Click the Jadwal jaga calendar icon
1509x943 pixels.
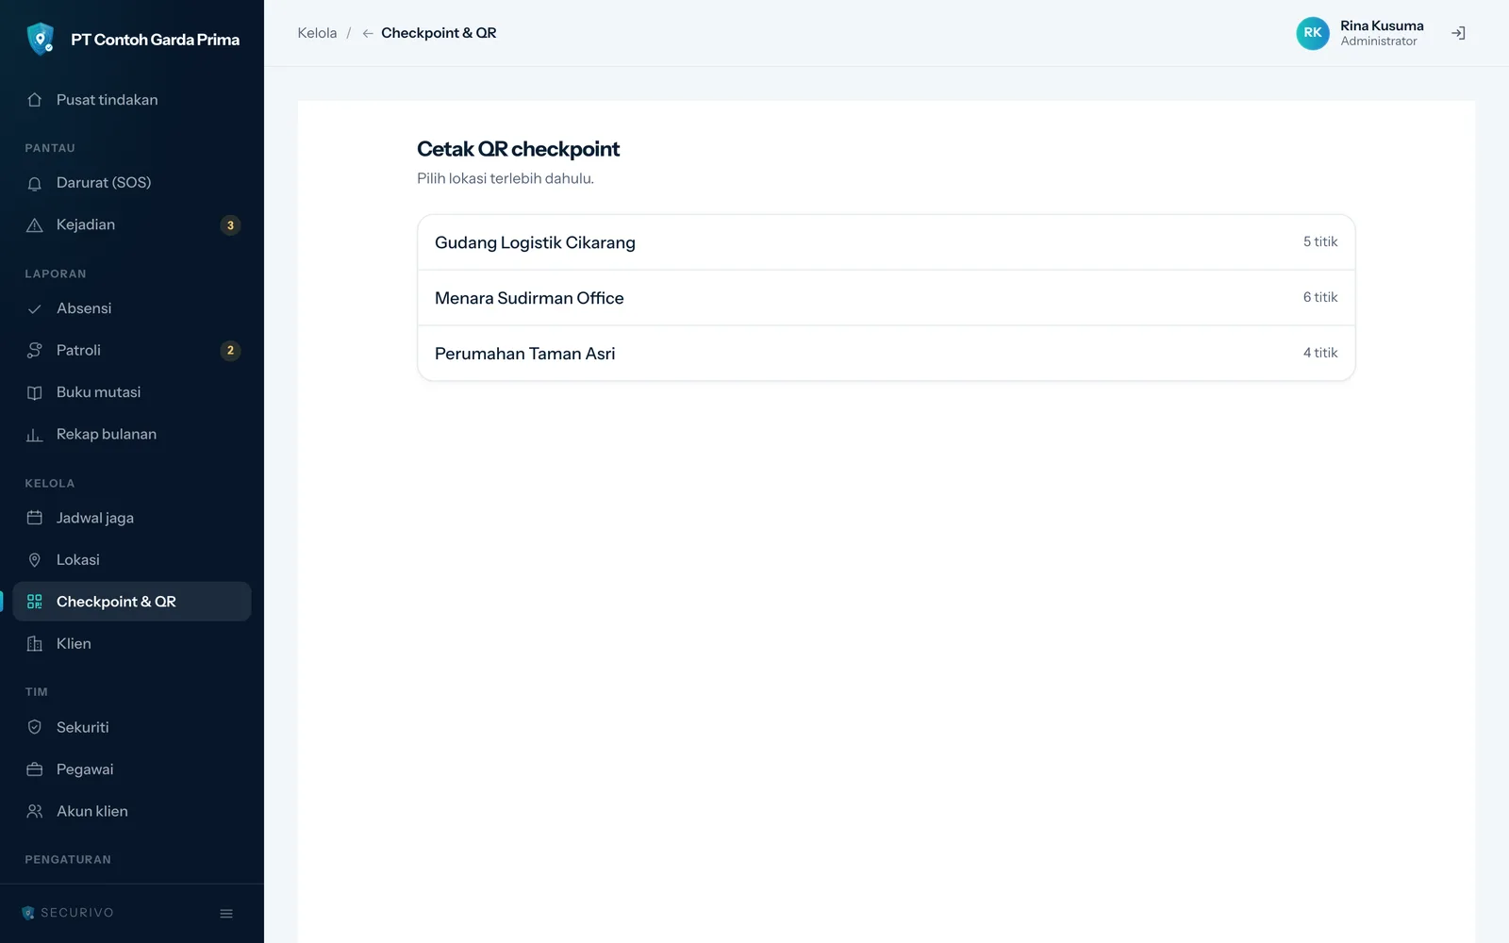click(35, 518)
